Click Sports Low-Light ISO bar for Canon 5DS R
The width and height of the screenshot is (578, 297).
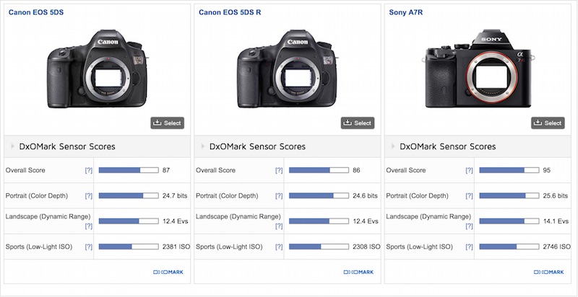point(319,247)
